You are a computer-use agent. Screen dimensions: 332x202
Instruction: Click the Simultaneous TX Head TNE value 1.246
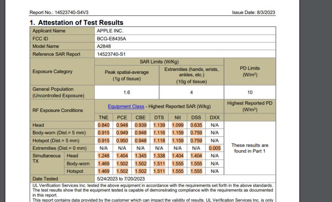click(x=104, y=156)
